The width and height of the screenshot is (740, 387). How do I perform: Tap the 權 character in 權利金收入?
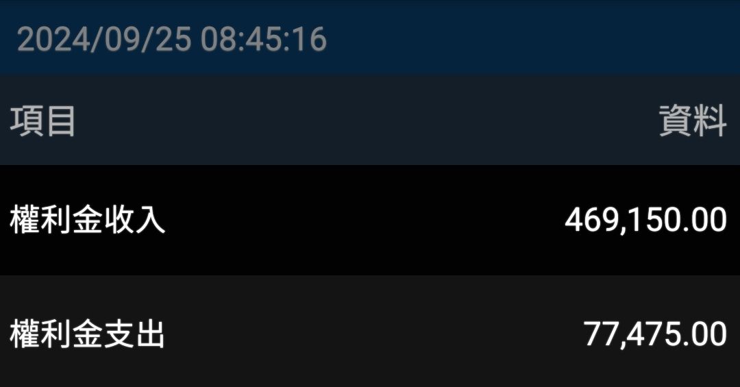tap(25, 220)
